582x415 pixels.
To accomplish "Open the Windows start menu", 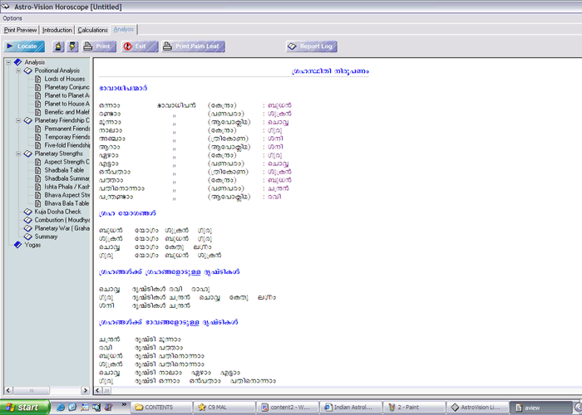I will pyautogui.click(x=24, y=408).
